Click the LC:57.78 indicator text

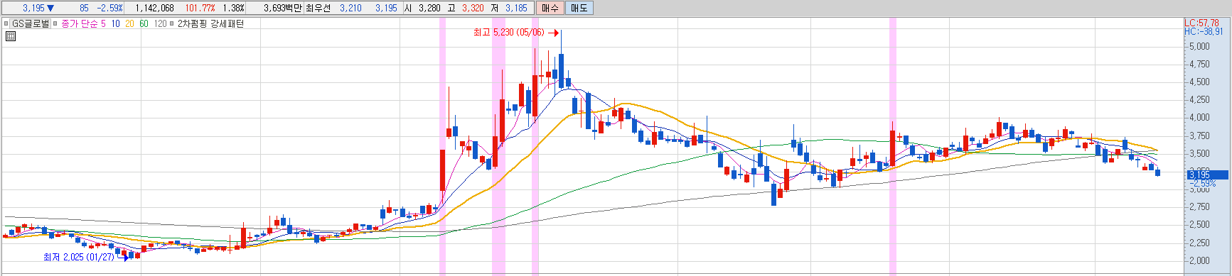pos(1201,23)
